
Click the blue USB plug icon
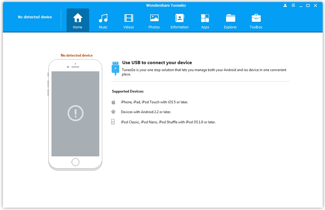click(x=115, y=67)
